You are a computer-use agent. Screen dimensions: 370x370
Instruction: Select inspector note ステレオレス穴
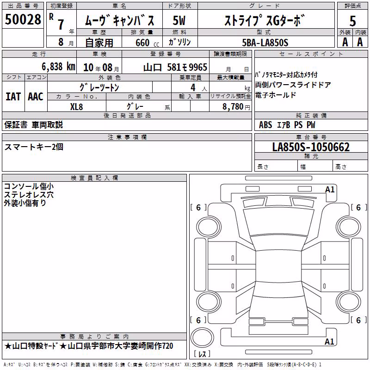pos(29,195)
